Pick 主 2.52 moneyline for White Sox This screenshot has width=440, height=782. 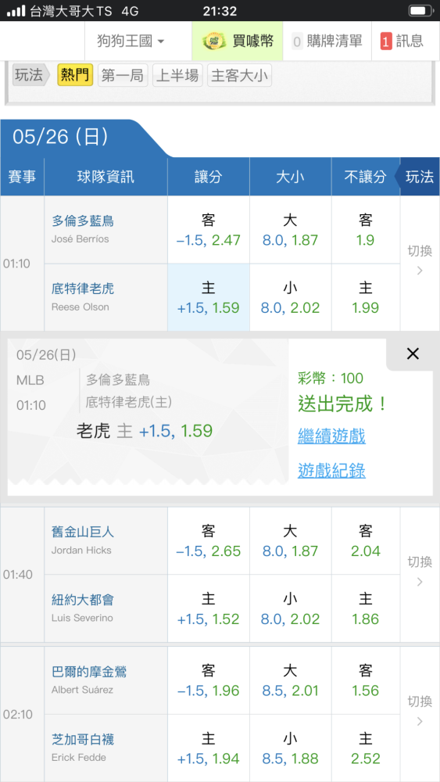tap(366, 748)
